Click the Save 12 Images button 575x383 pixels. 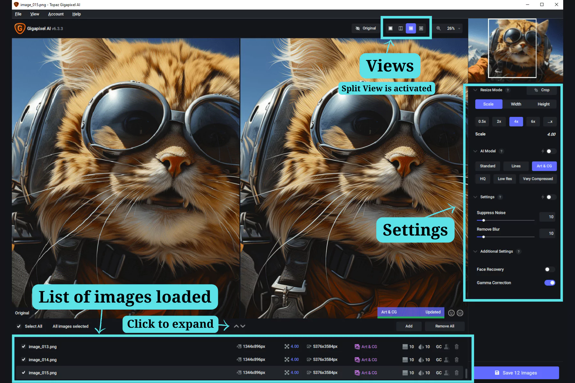(516, 373)
